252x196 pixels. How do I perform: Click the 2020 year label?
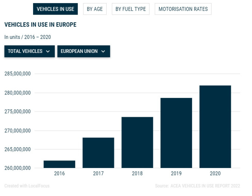(x=215, y=173)
